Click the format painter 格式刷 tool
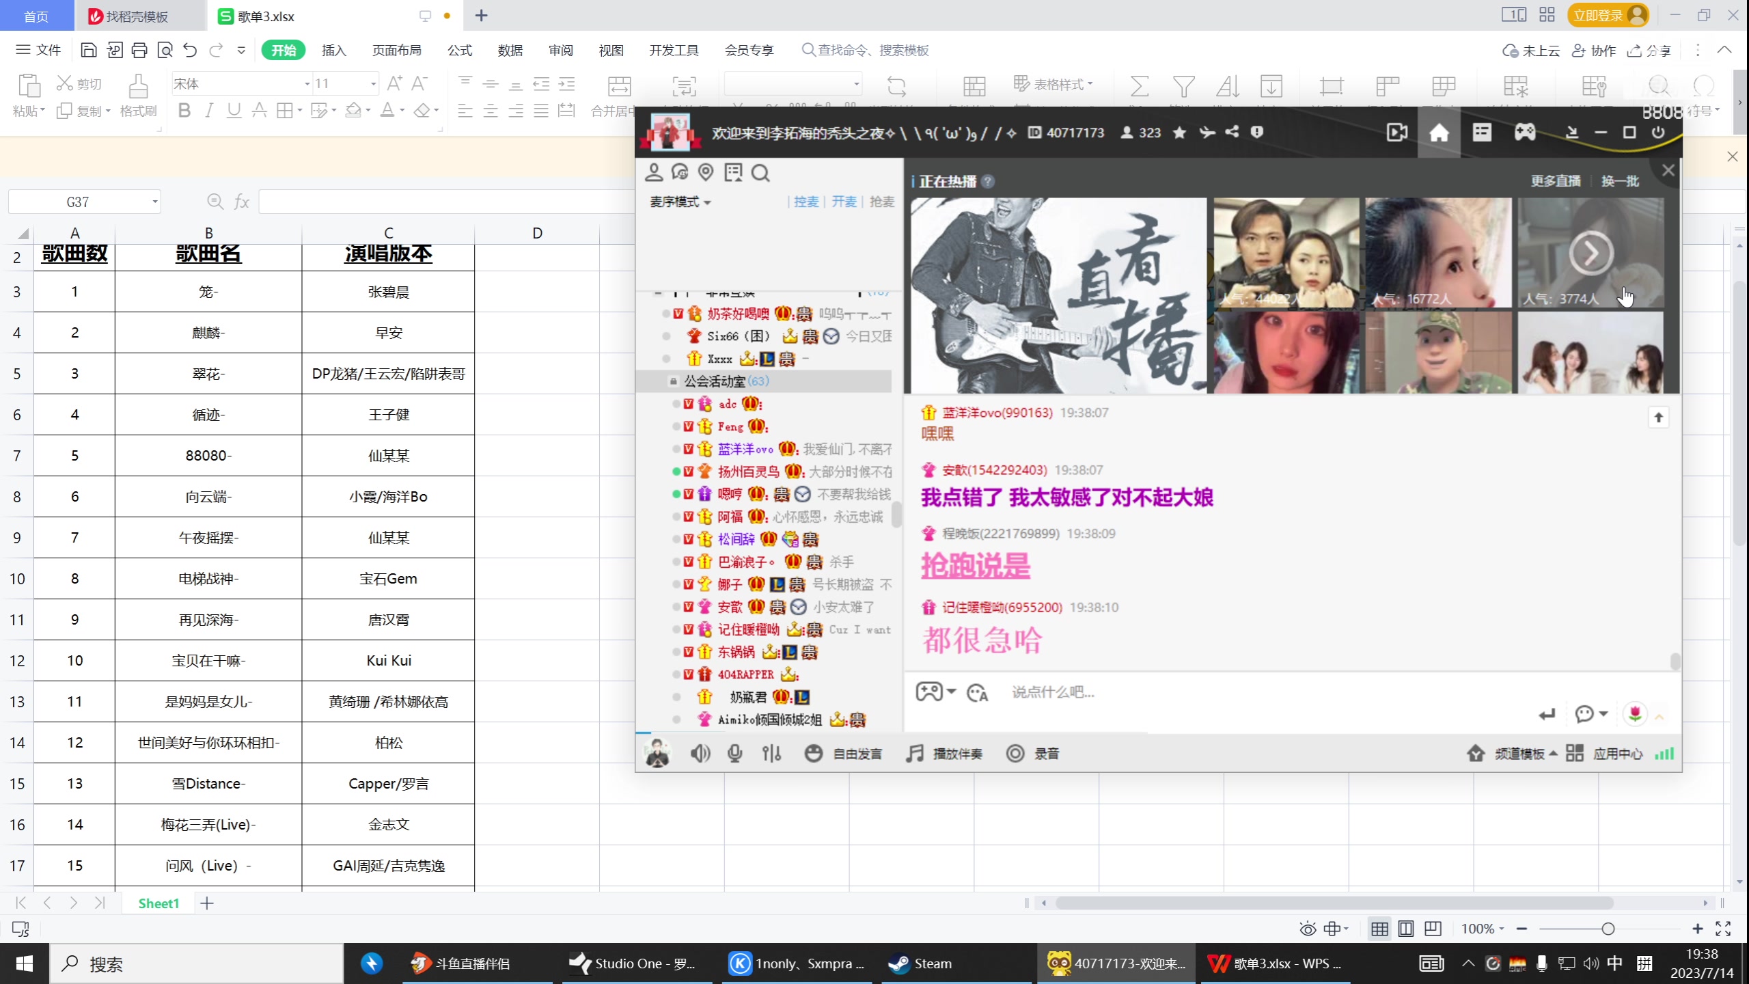The image size is (1749, 984). [x=137, y=96]
